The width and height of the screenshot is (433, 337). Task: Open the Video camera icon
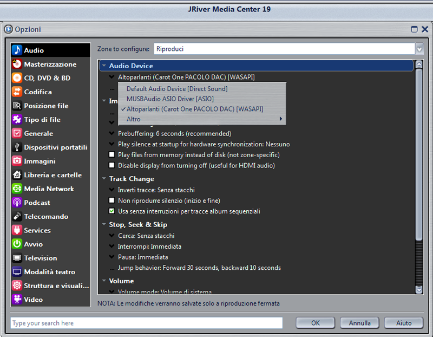tap(17, 300)
